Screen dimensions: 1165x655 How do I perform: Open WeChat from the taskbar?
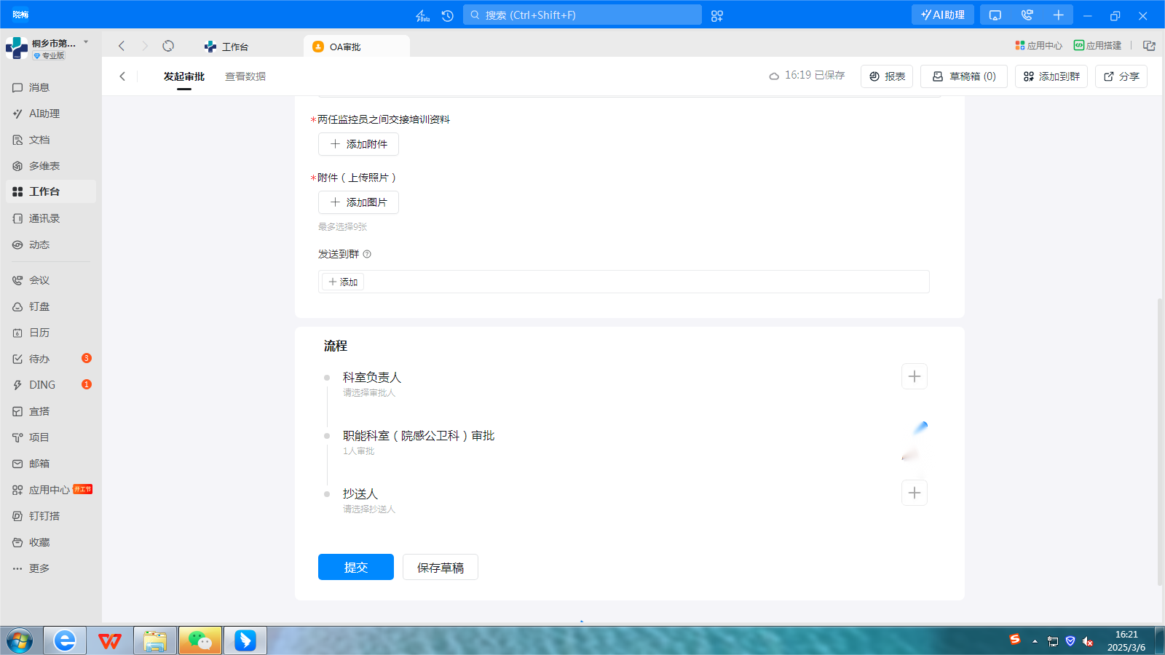(200, 640)
